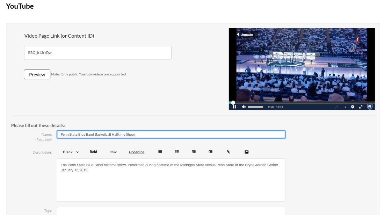Insert a bulleted list in description
The width and height of the screenshot is (384, 215).
[x=177, y=152]
